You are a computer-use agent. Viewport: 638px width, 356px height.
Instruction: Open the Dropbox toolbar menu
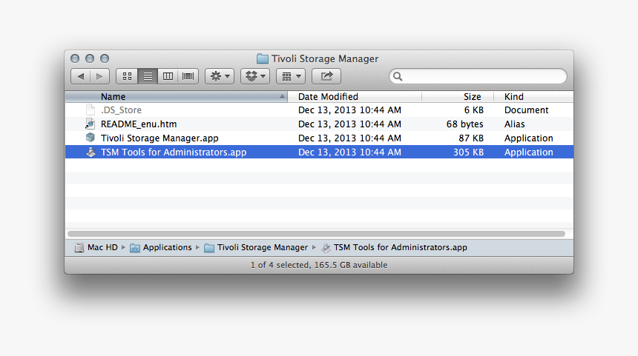[x=255, y=76]
